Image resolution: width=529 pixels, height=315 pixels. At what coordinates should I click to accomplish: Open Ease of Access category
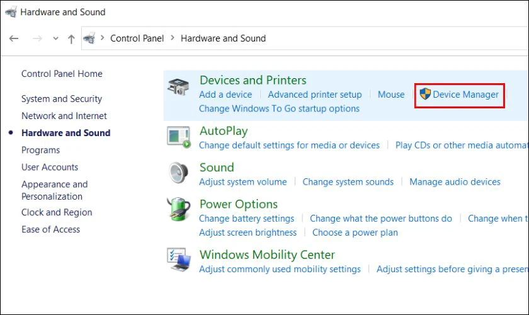pyautogui.click(x=50, y=229)
